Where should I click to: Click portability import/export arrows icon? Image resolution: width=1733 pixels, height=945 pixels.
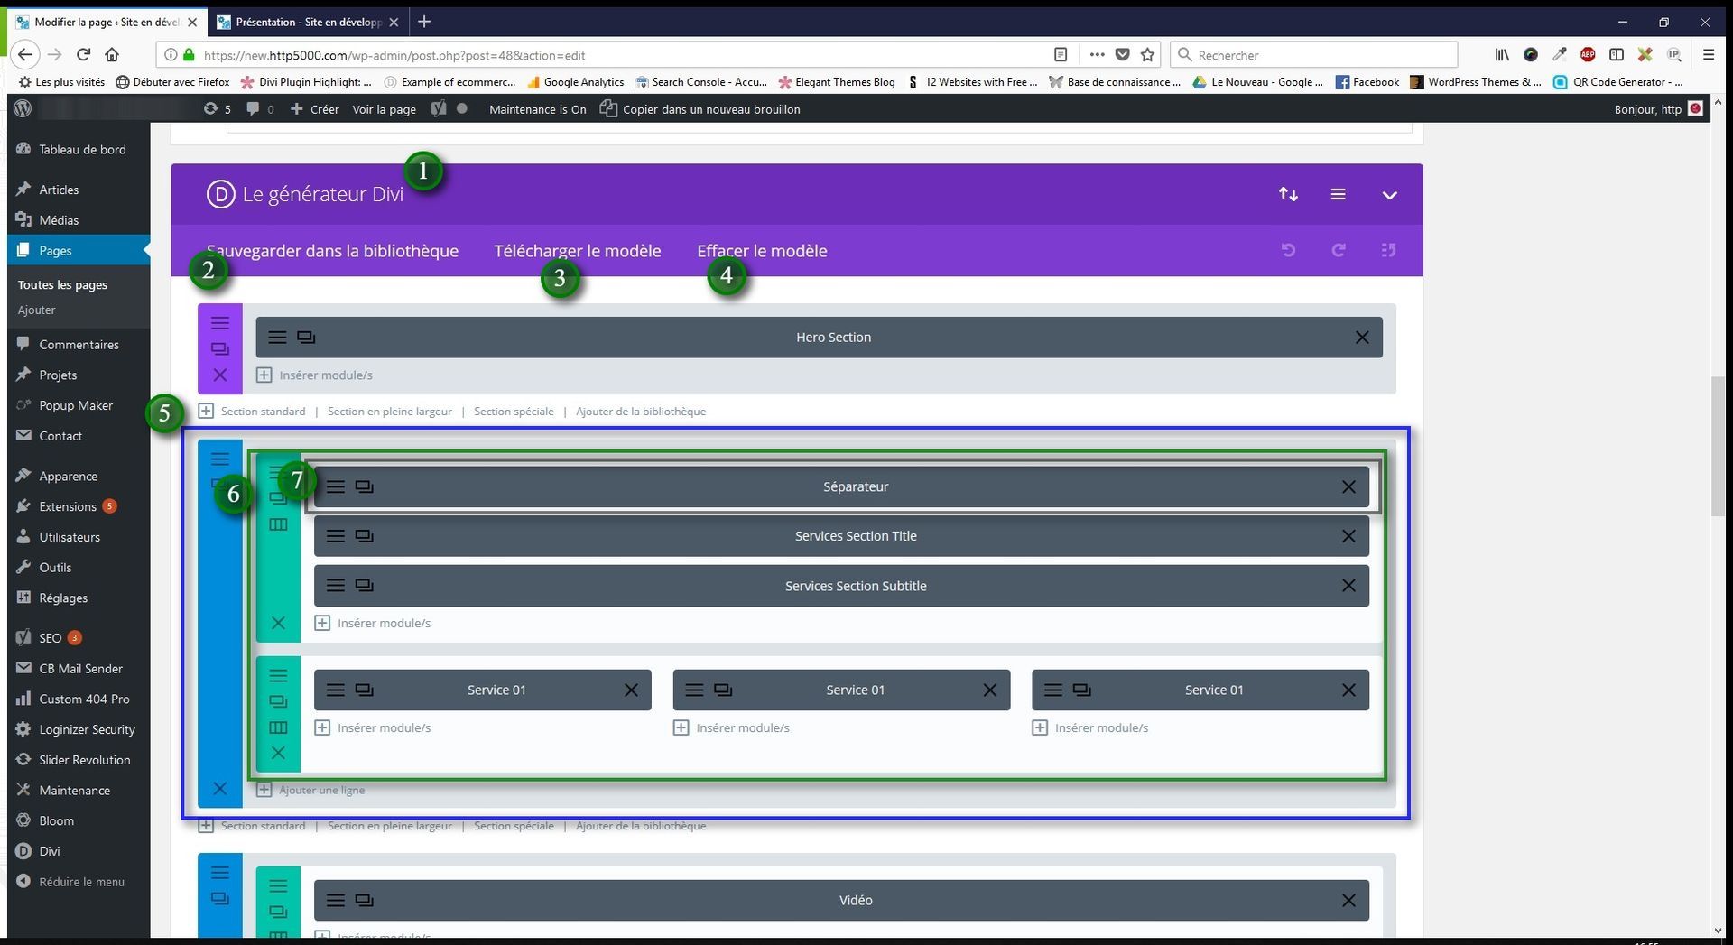pyautogui.click(x=1288, y=194)
